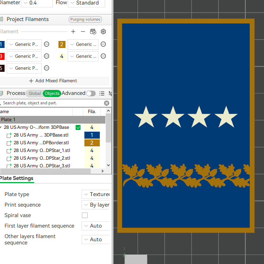Change filament cell of DPStar_1.stl
Image resolution: width=264 pixels, height=264 pixels.
(x=92, y=151)
